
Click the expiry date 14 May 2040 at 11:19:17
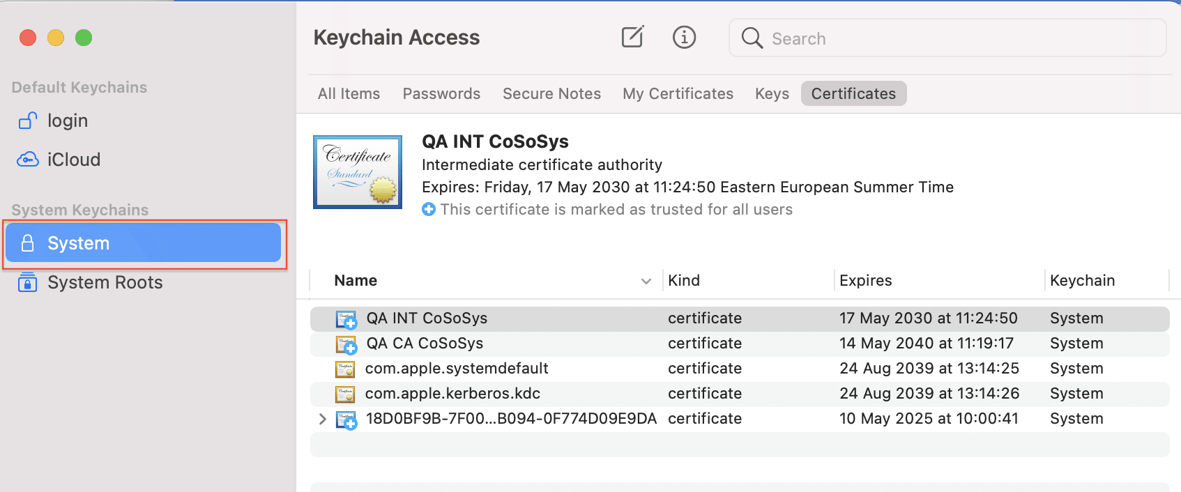(x=926, y=344)
